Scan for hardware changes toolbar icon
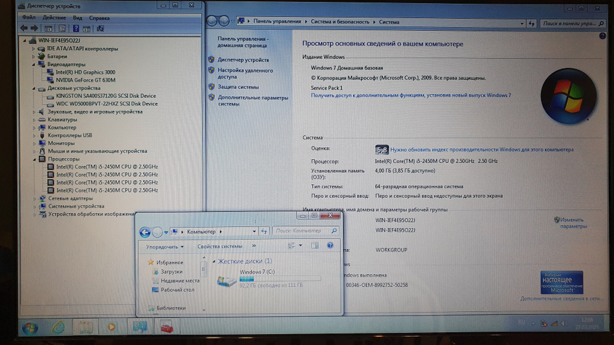The width and height of the screenshot is (614, 345). click(x=100, y=29)
